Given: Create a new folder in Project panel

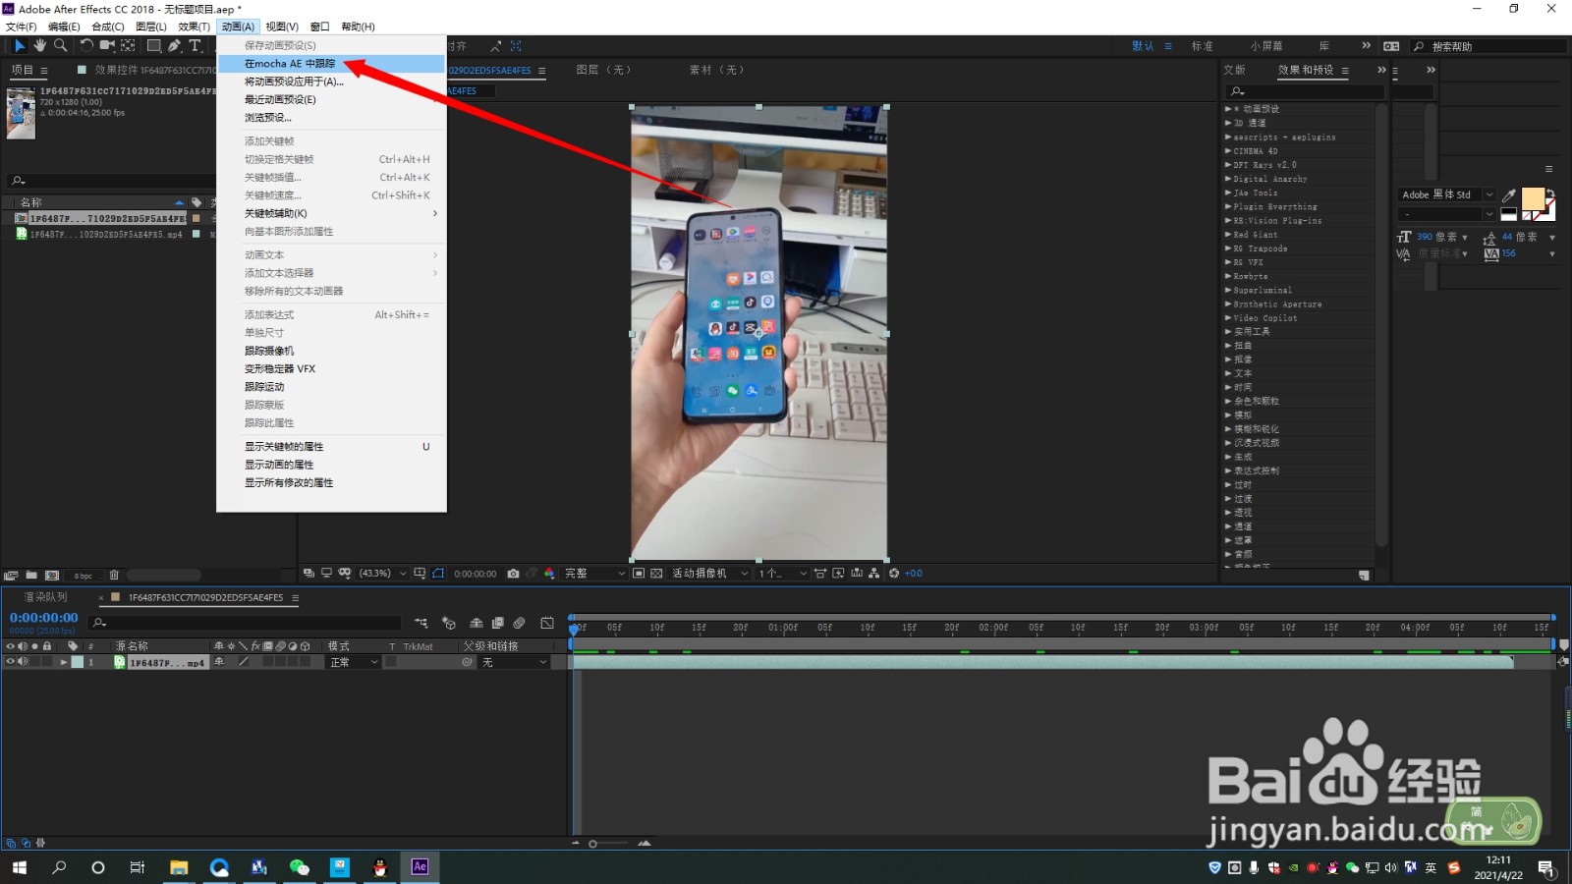Looking at the screenshot, I should pos(31,576).
